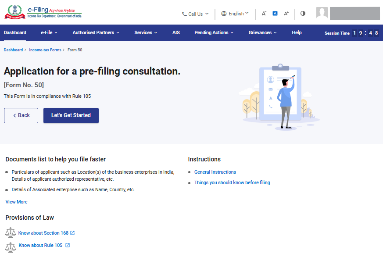
Task: Click the Dashboard breadcrumb link
Action: point(13,50)
